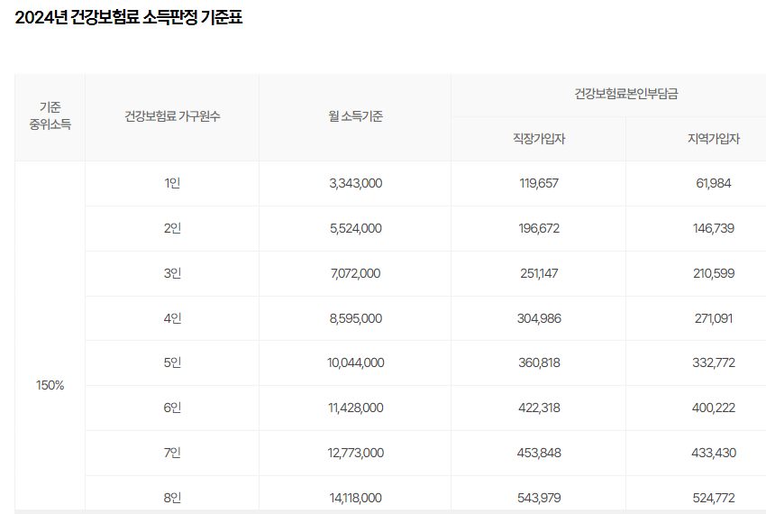Select the 직장가입자 sub-header
Image resolution: width=766 pixels, height=514 pixels.
click(539, 139)
